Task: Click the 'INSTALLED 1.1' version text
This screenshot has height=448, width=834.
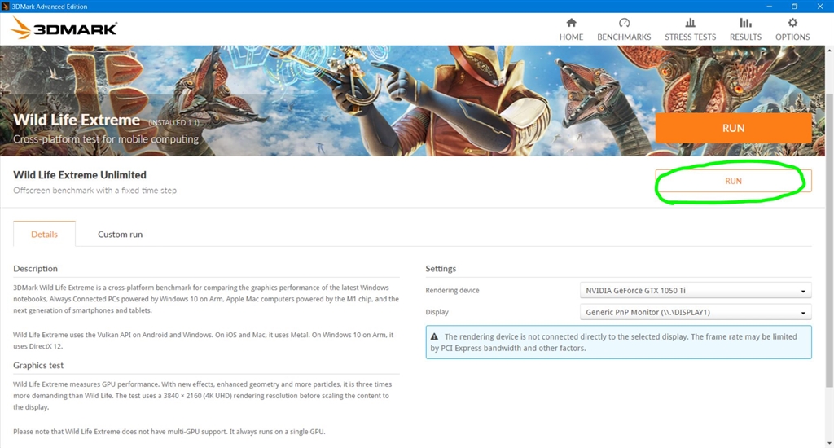Action: [174, 122]
